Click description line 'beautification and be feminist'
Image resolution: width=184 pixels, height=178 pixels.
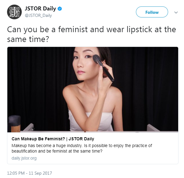pos(57,151)
